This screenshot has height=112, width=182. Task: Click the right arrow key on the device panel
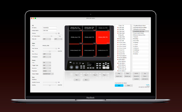tap(108, 64)
